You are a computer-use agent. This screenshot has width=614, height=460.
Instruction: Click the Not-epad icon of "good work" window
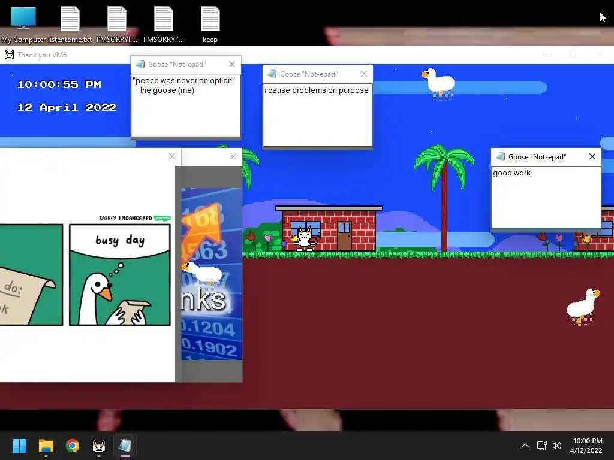pyautogui.click(x=501, y=156)
